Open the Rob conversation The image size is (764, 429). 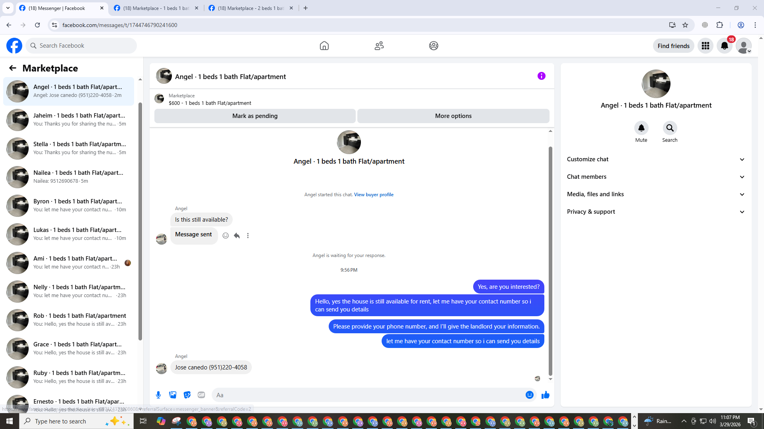[x=68, y=320]
